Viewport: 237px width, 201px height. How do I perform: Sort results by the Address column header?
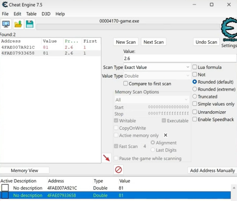point(21,41)
